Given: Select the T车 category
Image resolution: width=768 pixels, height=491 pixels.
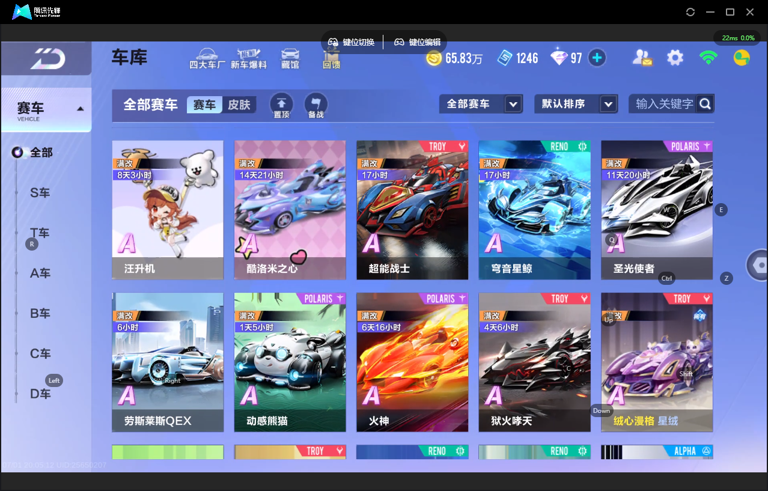Looking at the screenshot, I should pos(40,233).
